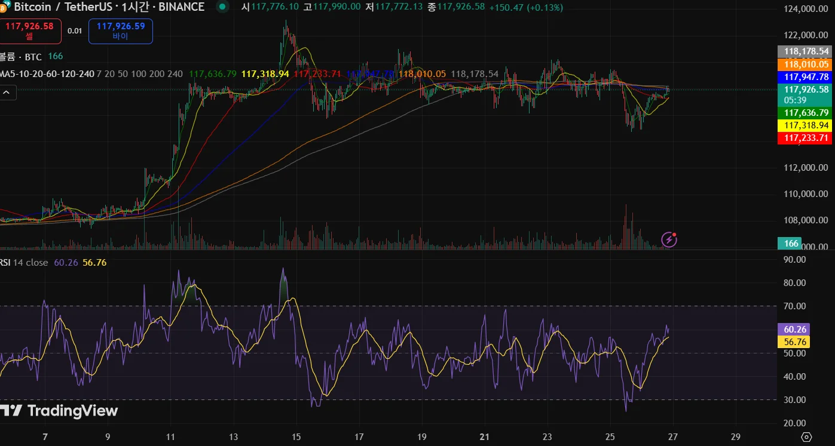Click the purple RSI 60.26 axis label
Image resolution: width=835 pixels, height=446 pixels.
(x=794, y=330)
